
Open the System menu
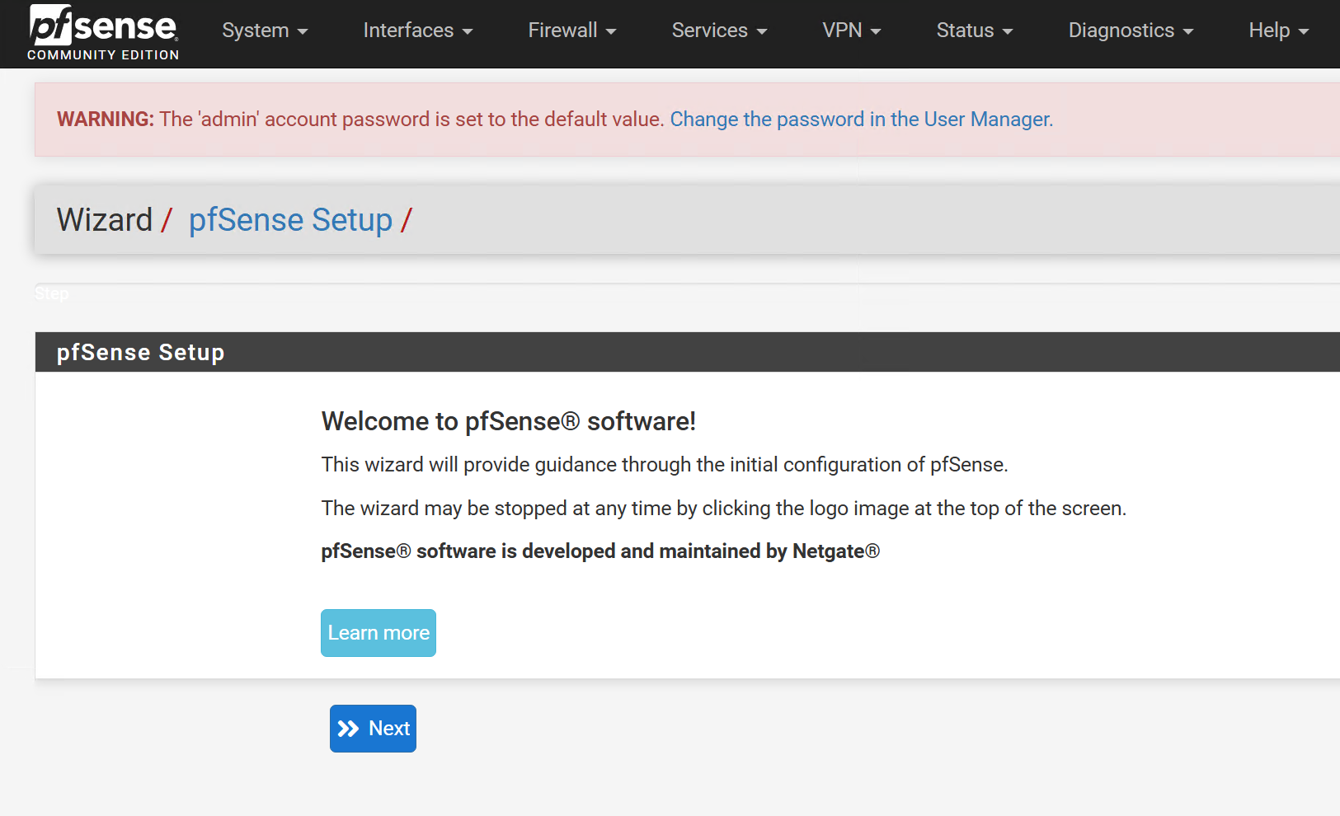[x=264, y=30]
